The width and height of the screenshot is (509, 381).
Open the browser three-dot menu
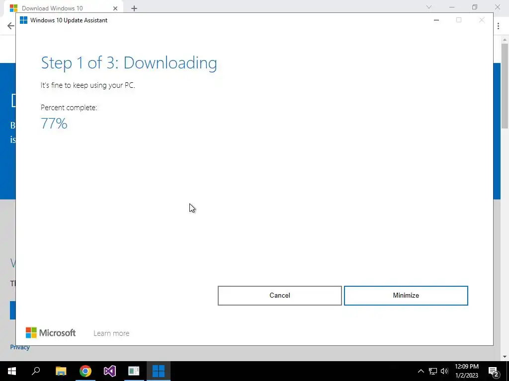[498, 26]
